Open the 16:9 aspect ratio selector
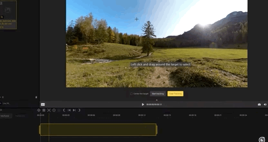The width and height of the screenshot is (268, 142). (x=43, y=104)
